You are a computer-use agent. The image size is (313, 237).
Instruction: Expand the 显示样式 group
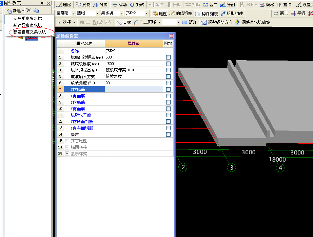coord(67,153)
